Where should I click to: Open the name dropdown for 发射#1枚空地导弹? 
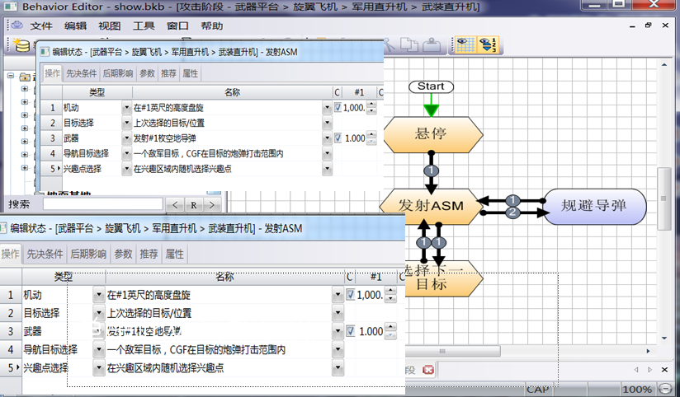pyautogui.click(x=328, y=138)
